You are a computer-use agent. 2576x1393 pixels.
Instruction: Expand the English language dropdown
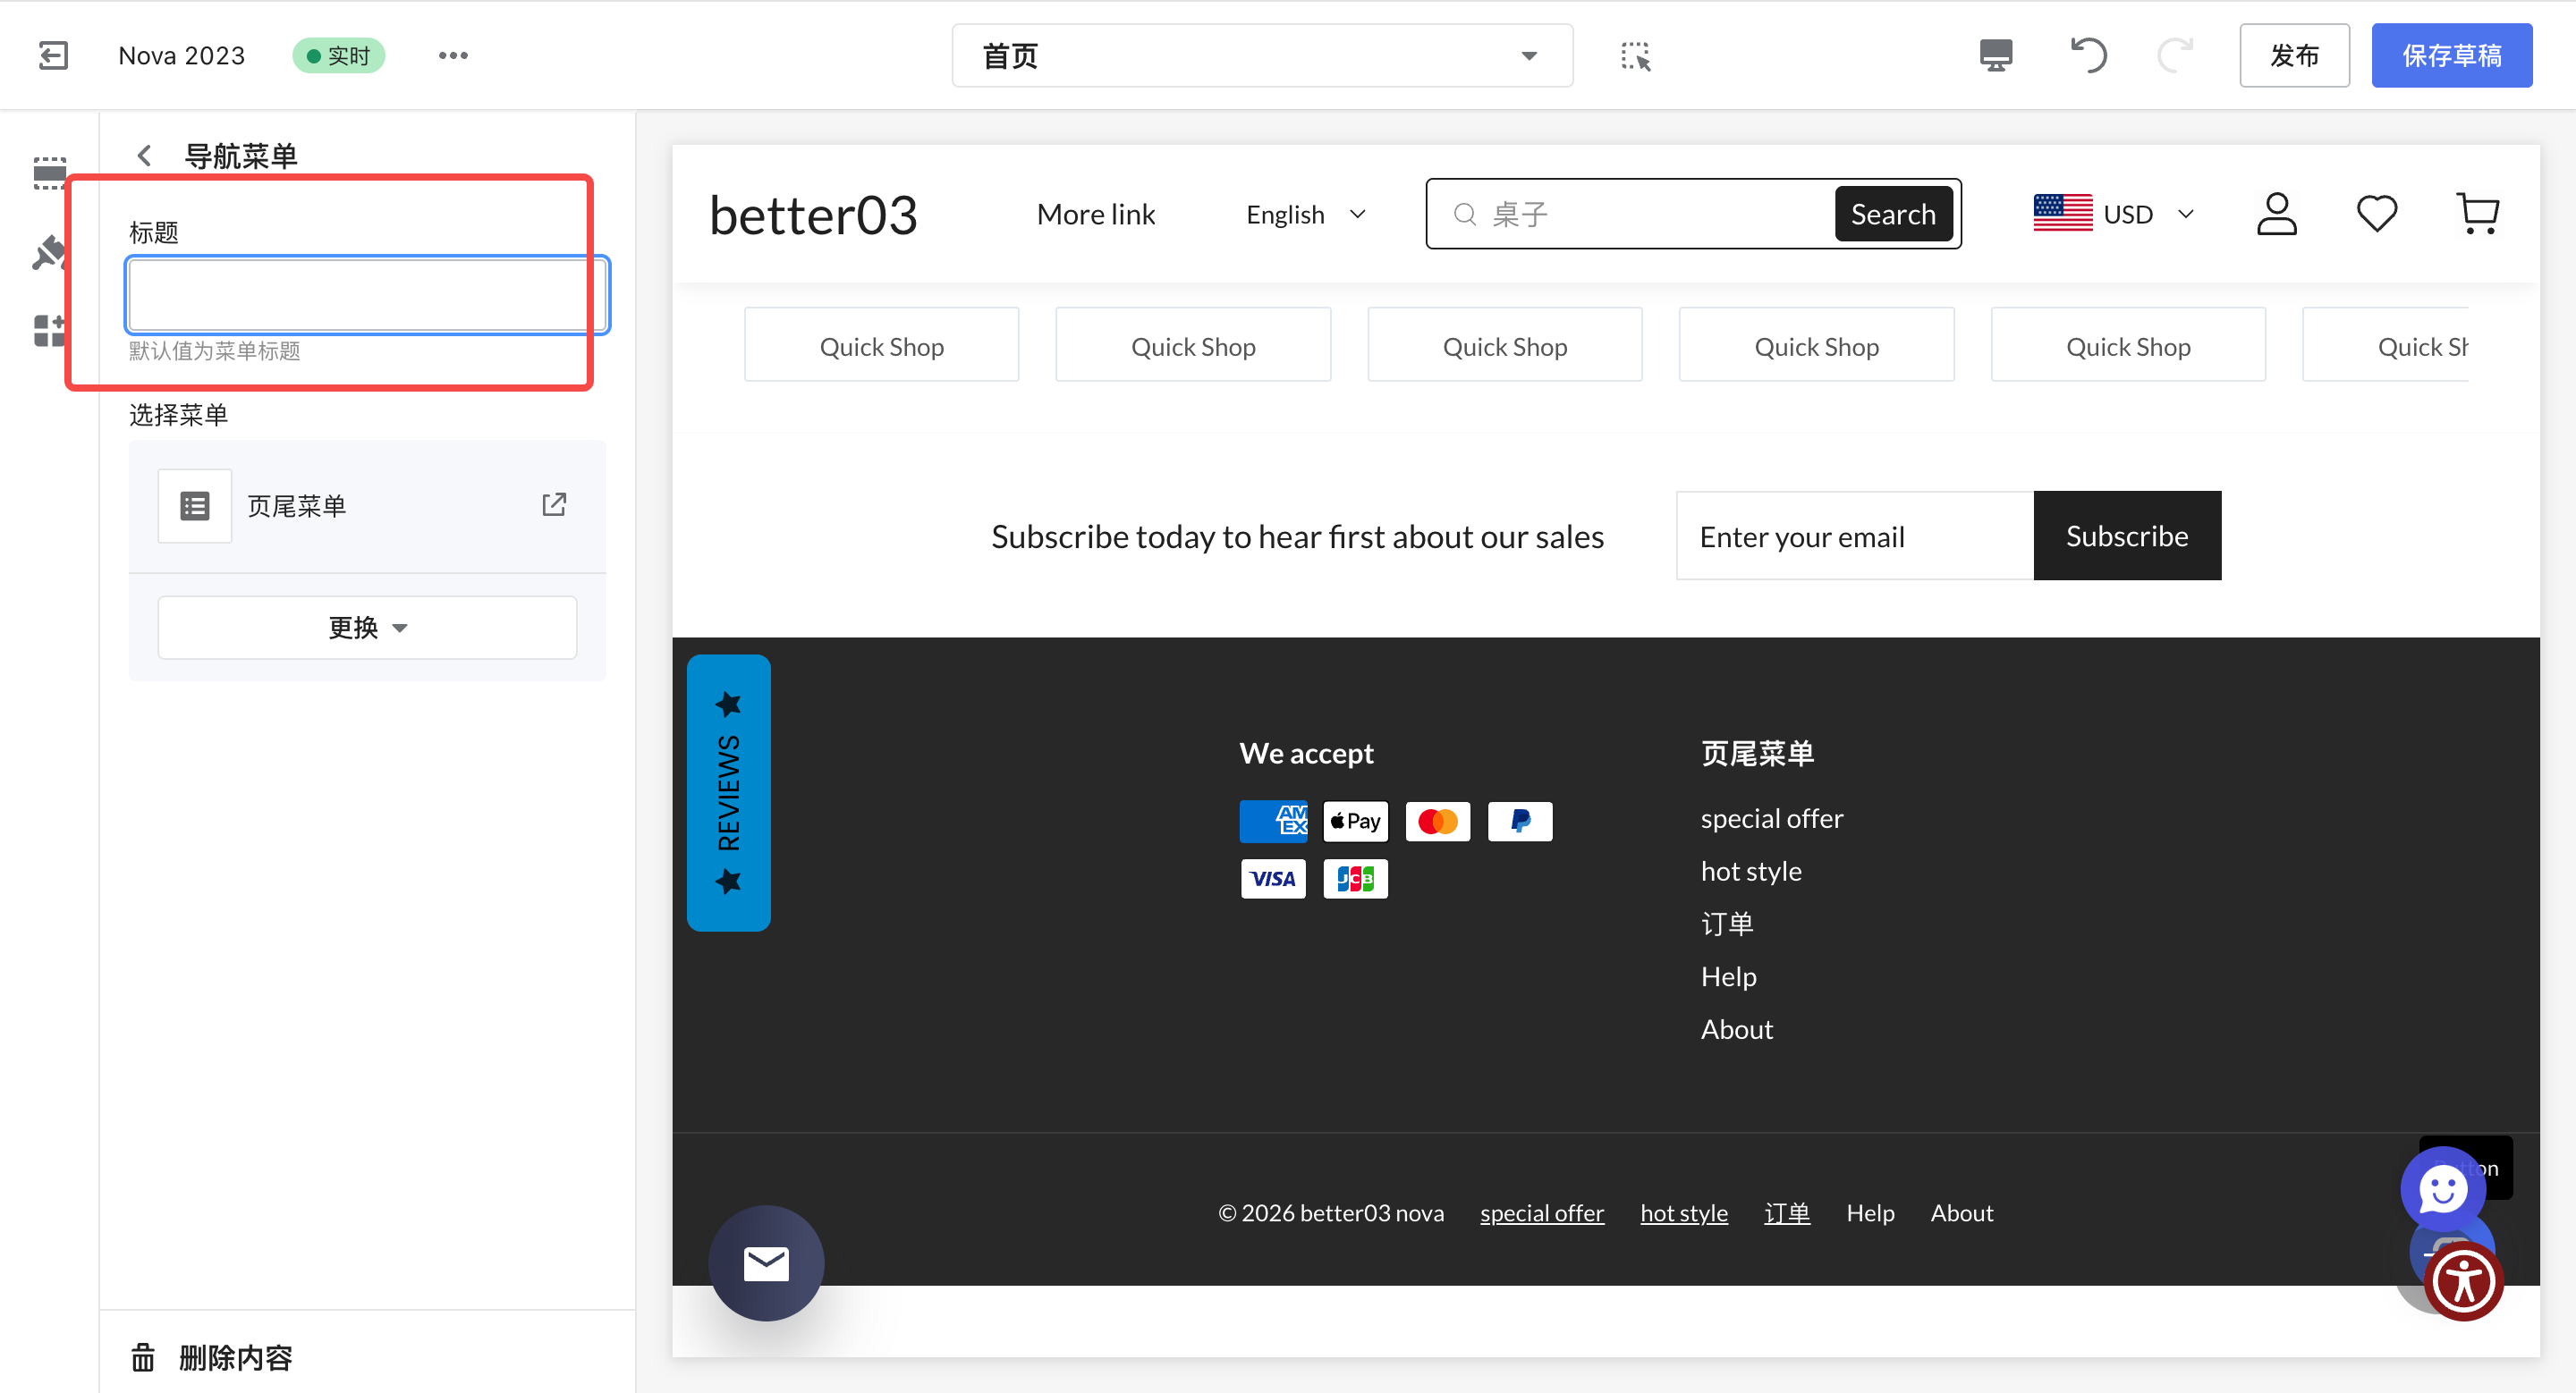pos(1305,214)
